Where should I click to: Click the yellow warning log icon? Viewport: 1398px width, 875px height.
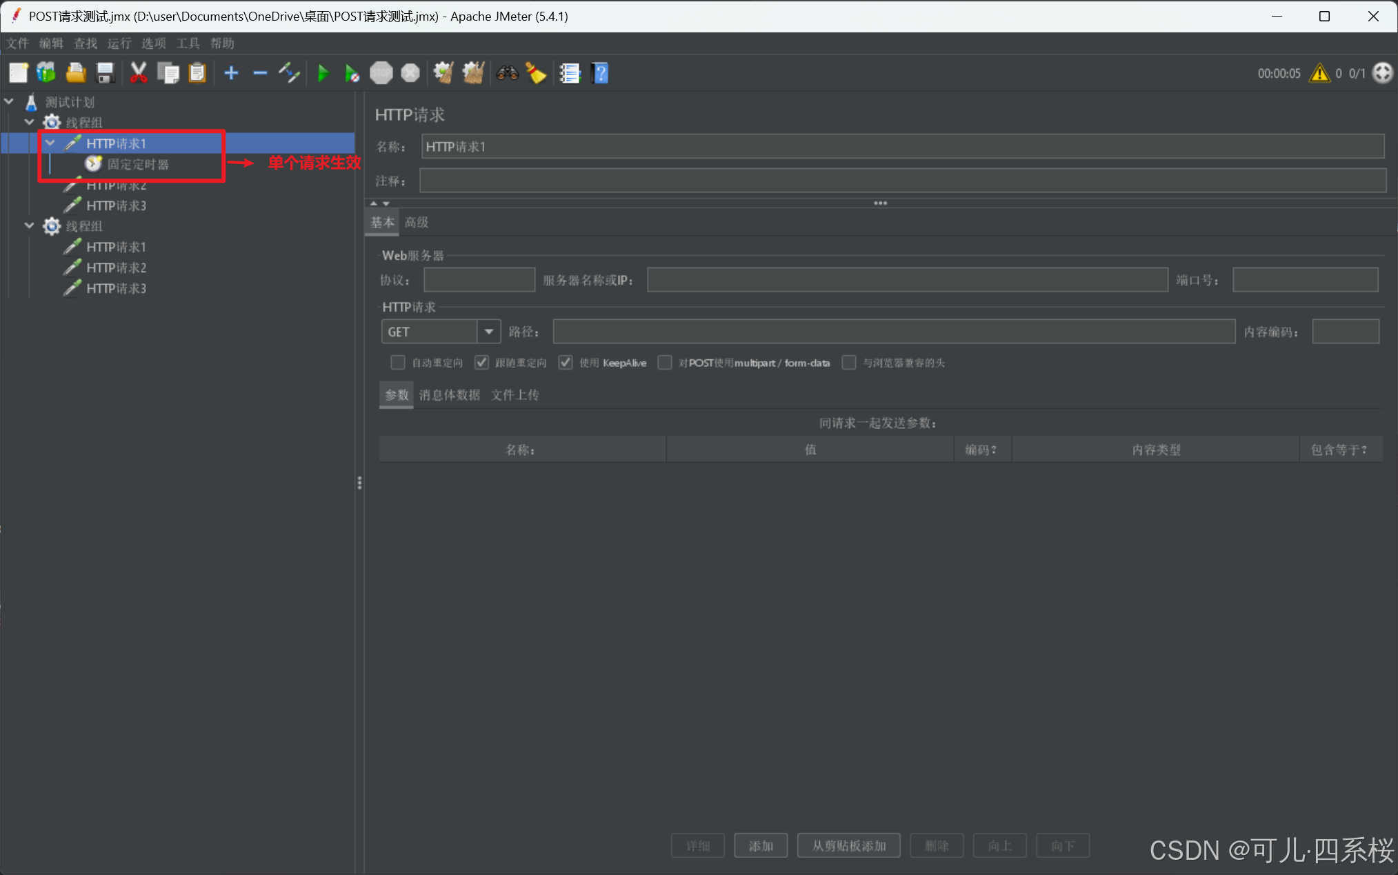point(1319,73)
